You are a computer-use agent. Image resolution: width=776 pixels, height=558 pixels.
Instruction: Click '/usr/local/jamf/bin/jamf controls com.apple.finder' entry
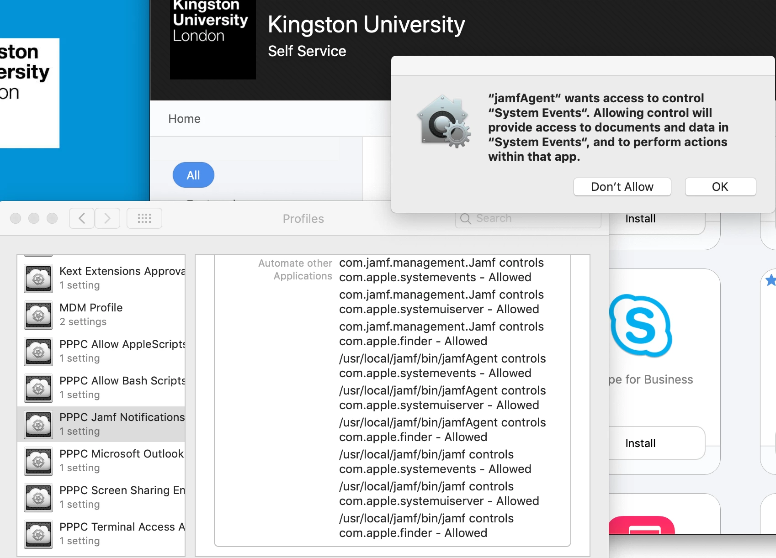426,526
